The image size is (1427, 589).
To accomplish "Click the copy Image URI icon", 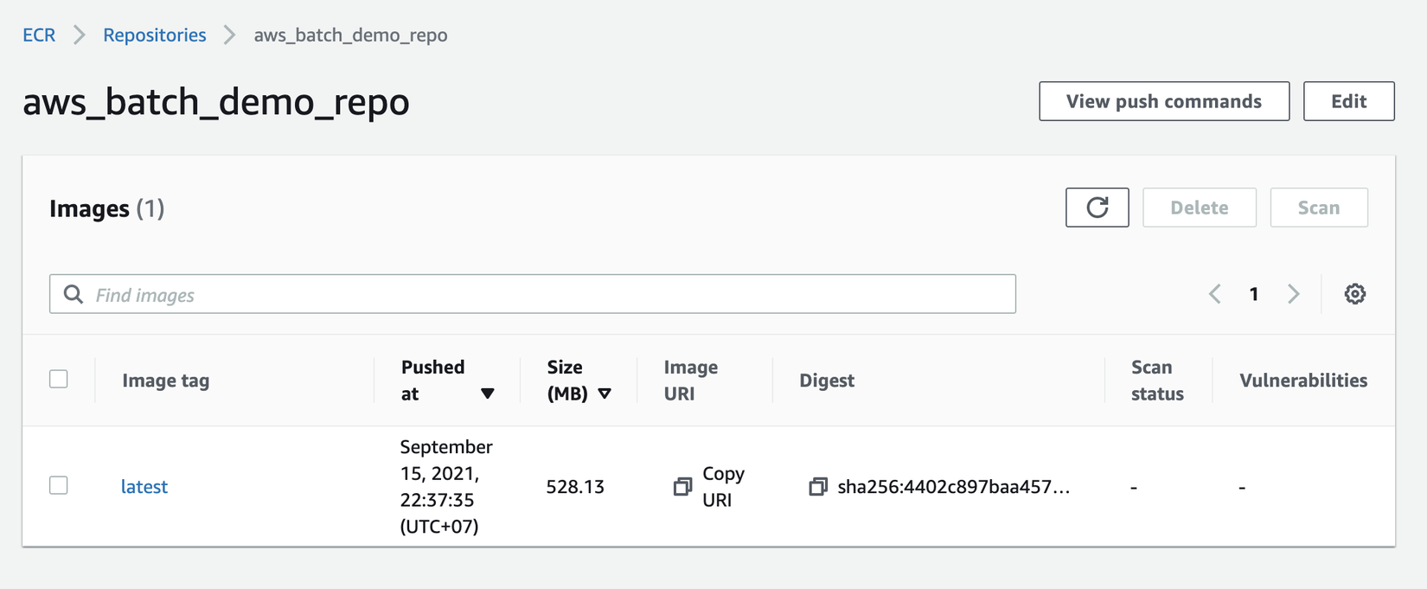I will 682,487.
